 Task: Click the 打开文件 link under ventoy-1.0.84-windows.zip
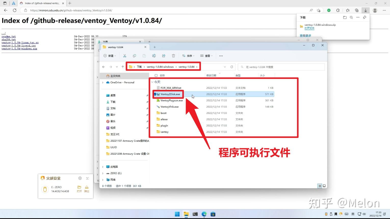pos(309,28)
